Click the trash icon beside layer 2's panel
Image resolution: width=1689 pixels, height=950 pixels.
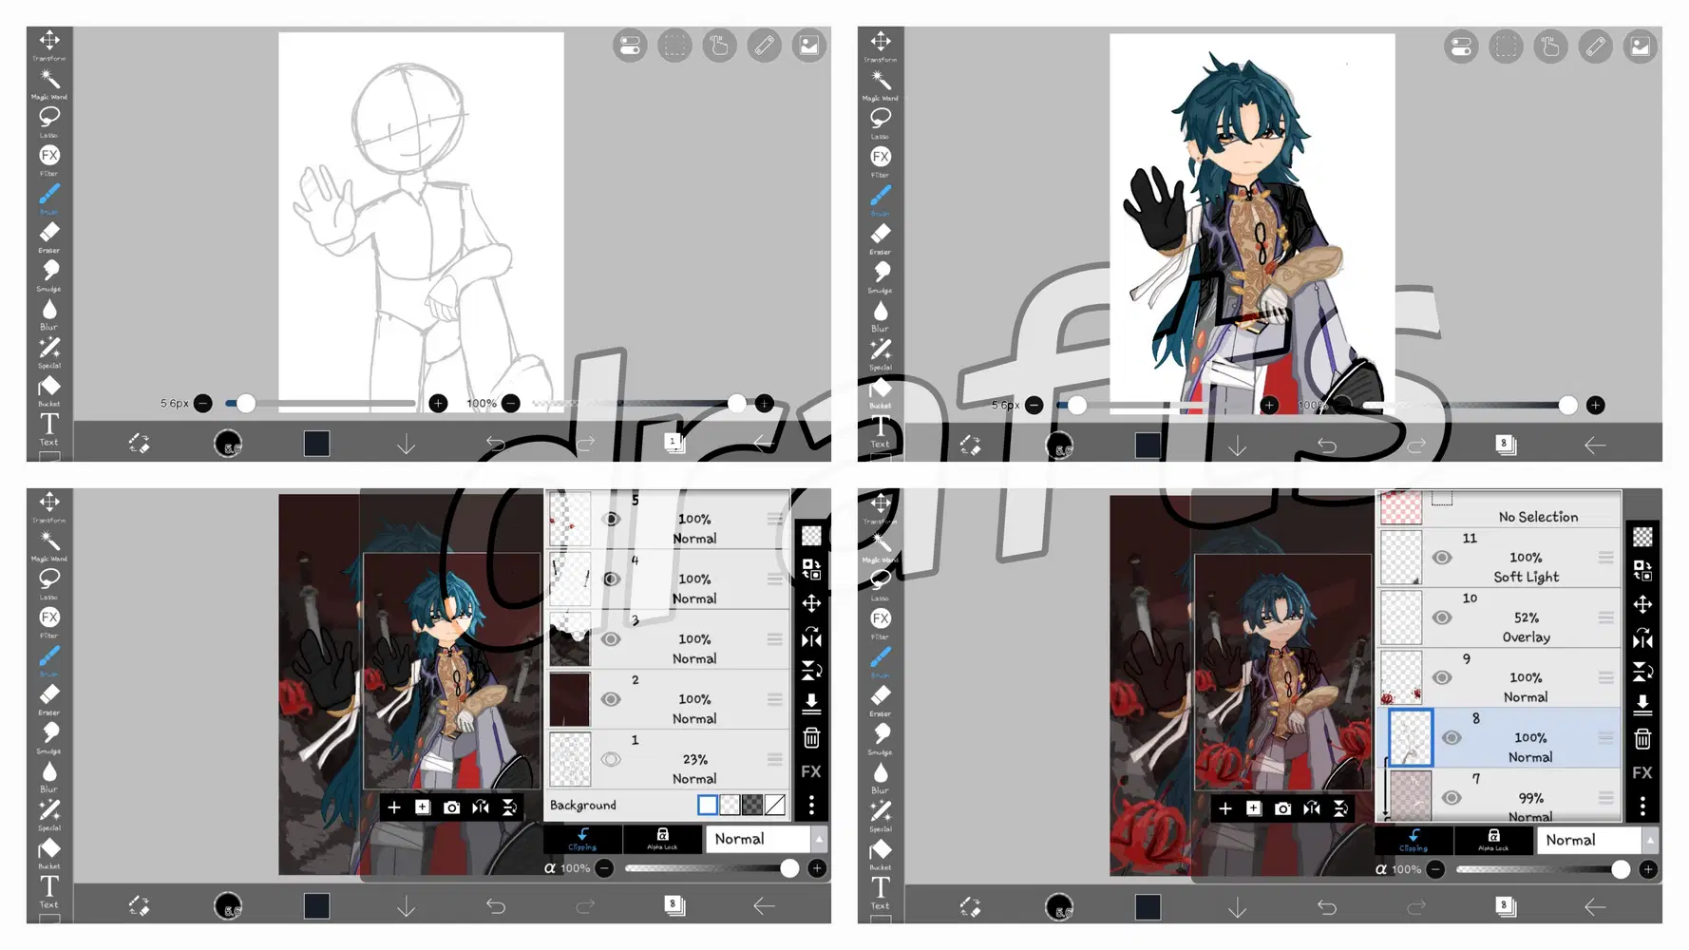[811, 738]
